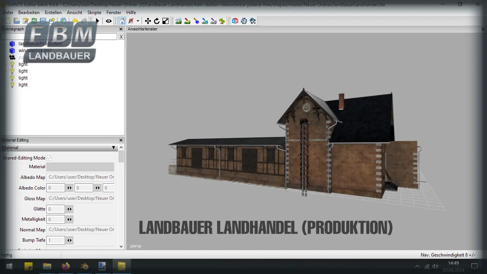Click the redo arrow toolbar icon

coord(84,21)
